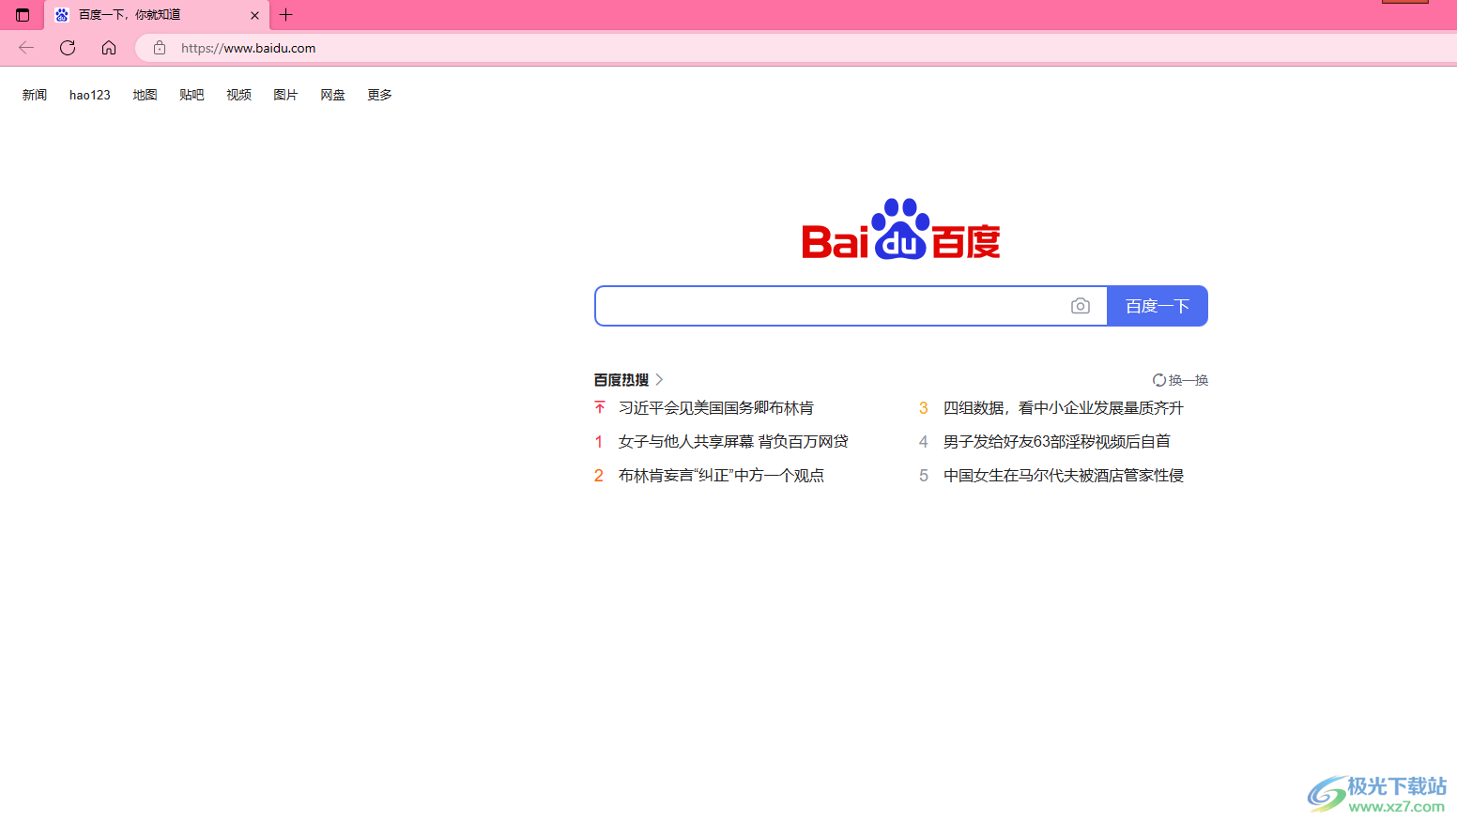View site information lock icon
Viewport: 1457px width, 822px height.
(160, 48)
